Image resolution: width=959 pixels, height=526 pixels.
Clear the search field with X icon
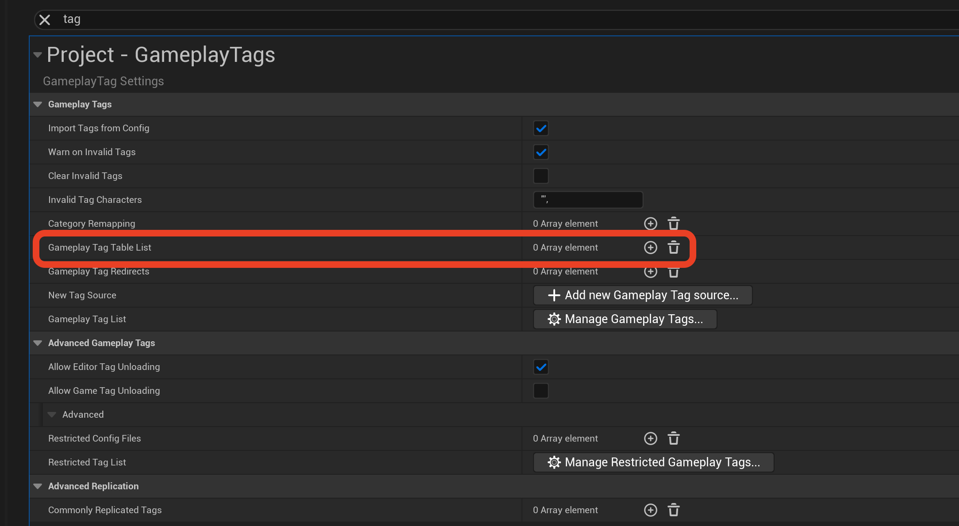point(45,20)
